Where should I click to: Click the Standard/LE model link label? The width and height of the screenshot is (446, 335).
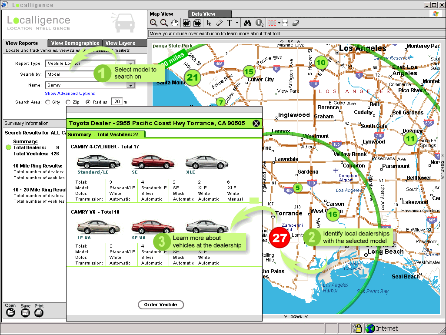click(x=93, y=172)
